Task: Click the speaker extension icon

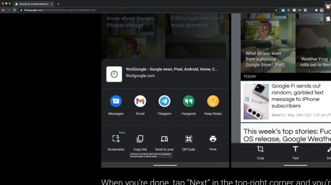Action: (300, 10)
